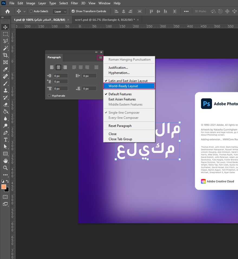Select the Path Selection tool

coord(5,147)
